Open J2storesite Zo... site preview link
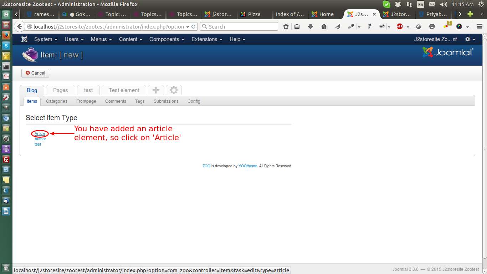Screen dimensions: 487x274 pos(435,39)
